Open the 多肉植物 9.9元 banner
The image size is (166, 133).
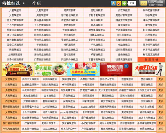pyautogui.click(x=50, y=69)
